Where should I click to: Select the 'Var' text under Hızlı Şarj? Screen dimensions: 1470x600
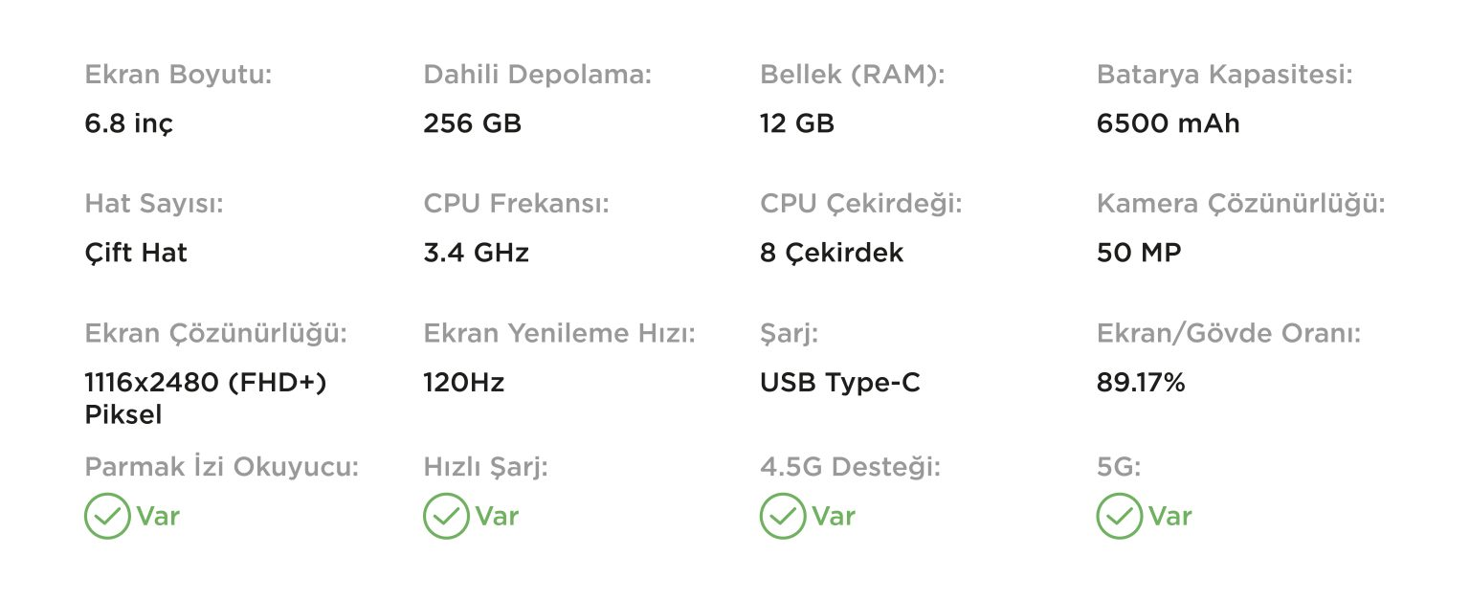point(497,517)
